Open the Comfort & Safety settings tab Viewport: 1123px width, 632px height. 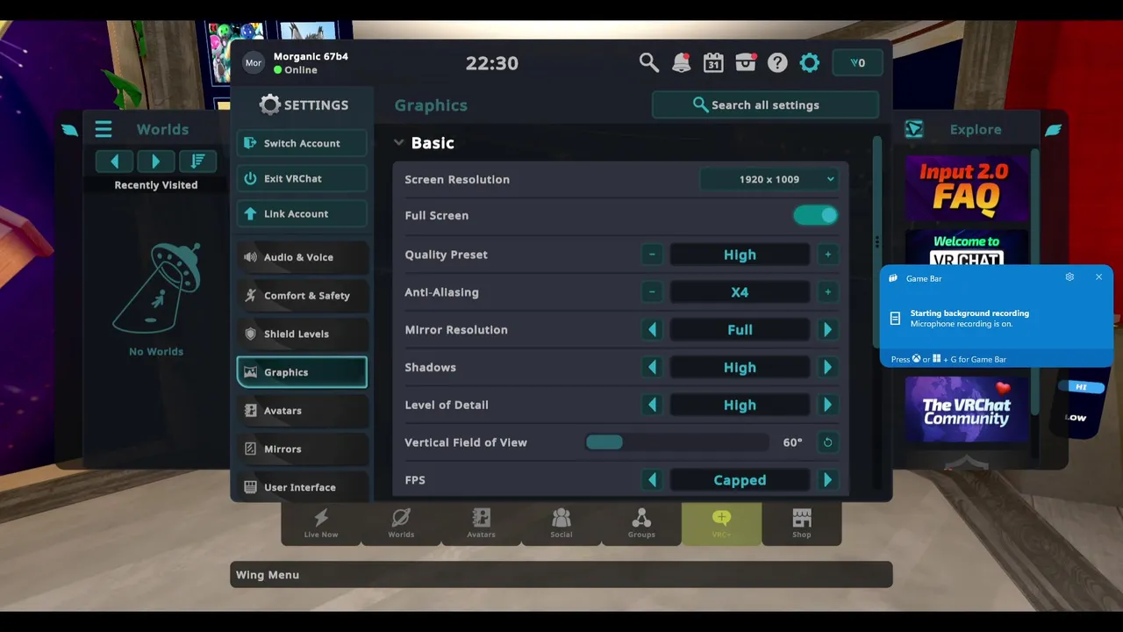[302, 296]
